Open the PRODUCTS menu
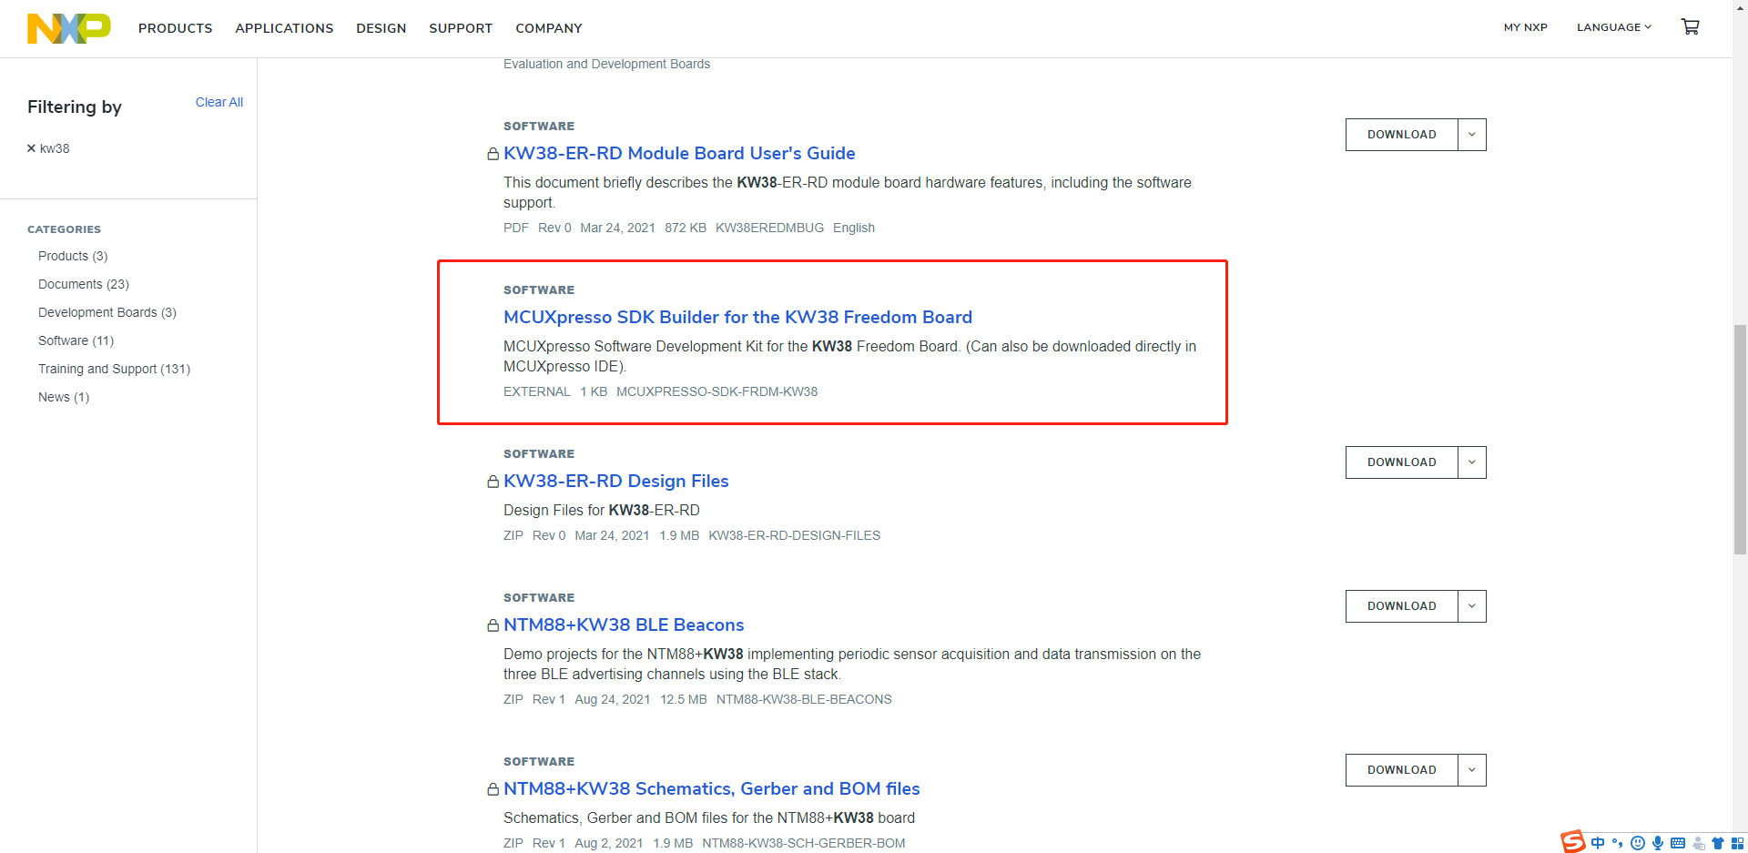Screen dimensions: 1748x853 coord(176,28)
